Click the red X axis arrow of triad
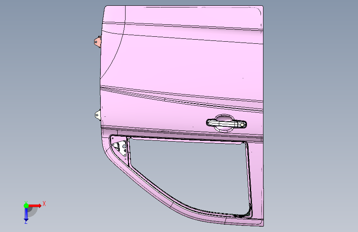The image size is (358, 232). point(35,206)
